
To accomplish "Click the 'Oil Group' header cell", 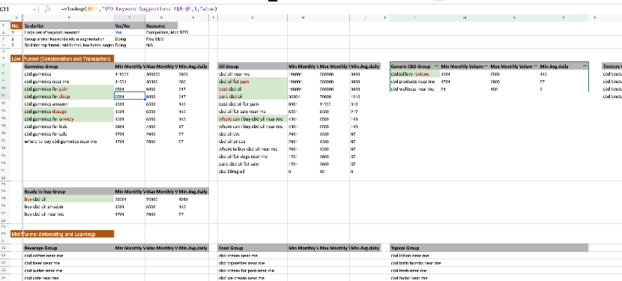I will (x=253, y=66).
